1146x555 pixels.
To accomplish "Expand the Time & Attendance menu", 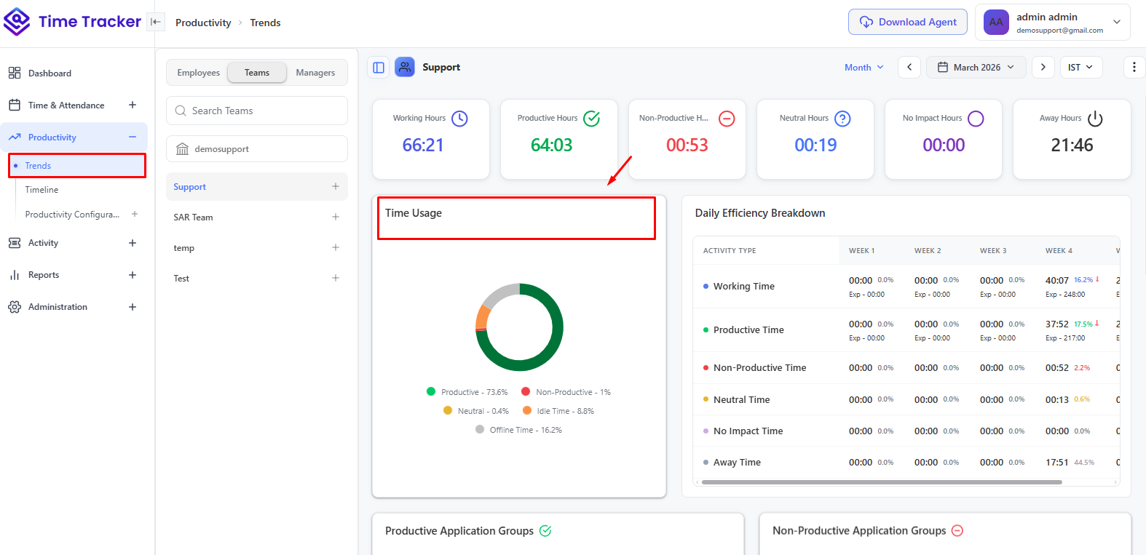I will [x=133, y=105].
